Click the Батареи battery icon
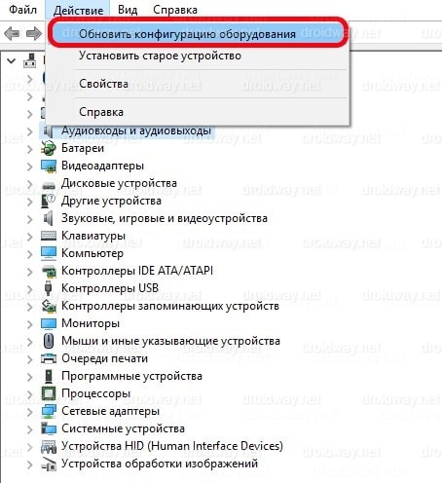442x483 pixels. point(49,148)
